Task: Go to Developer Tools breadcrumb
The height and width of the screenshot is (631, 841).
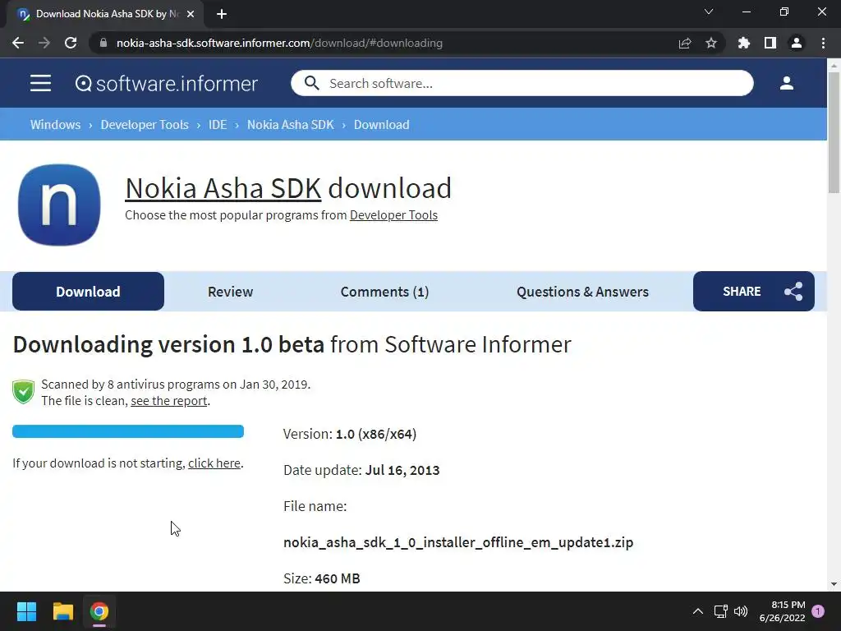Action: 145,125
